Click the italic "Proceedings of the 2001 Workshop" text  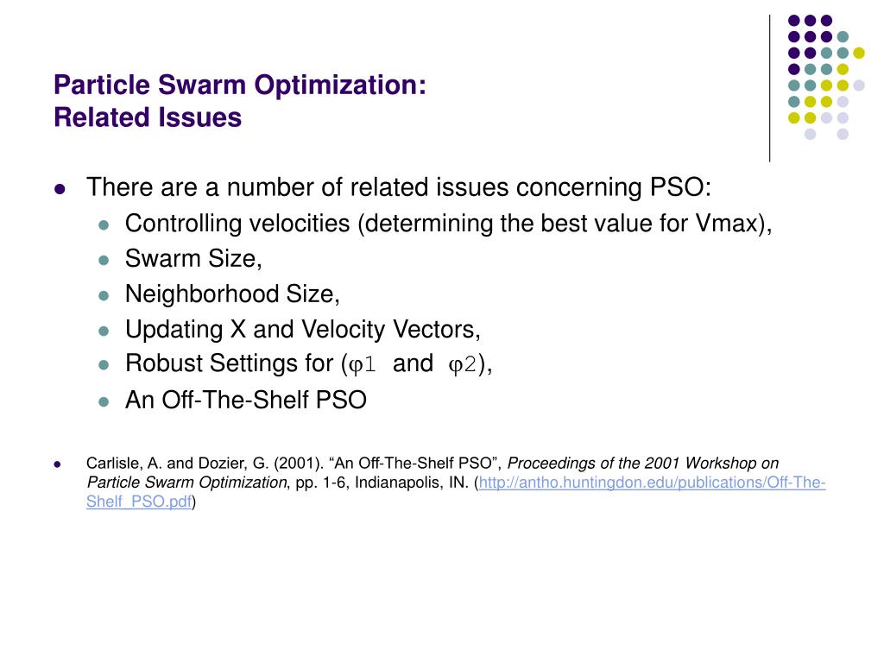pos(642,464)
